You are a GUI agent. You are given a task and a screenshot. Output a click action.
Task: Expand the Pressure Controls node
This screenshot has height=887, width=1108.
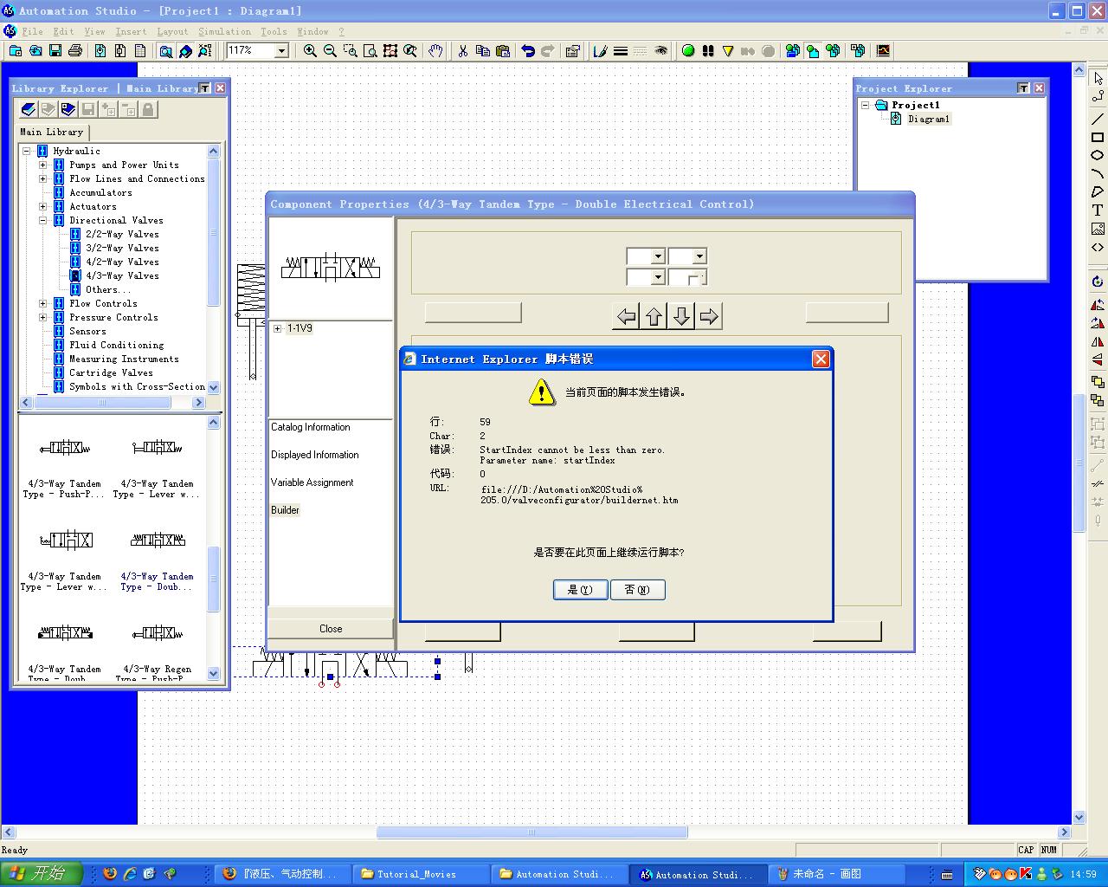click(x=43, y=317)
